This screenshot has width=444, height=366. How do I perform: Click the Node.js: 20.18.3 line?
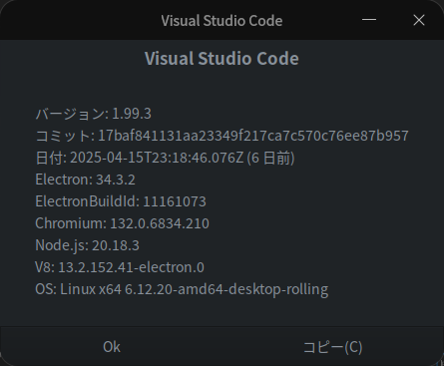click(87, 245)
